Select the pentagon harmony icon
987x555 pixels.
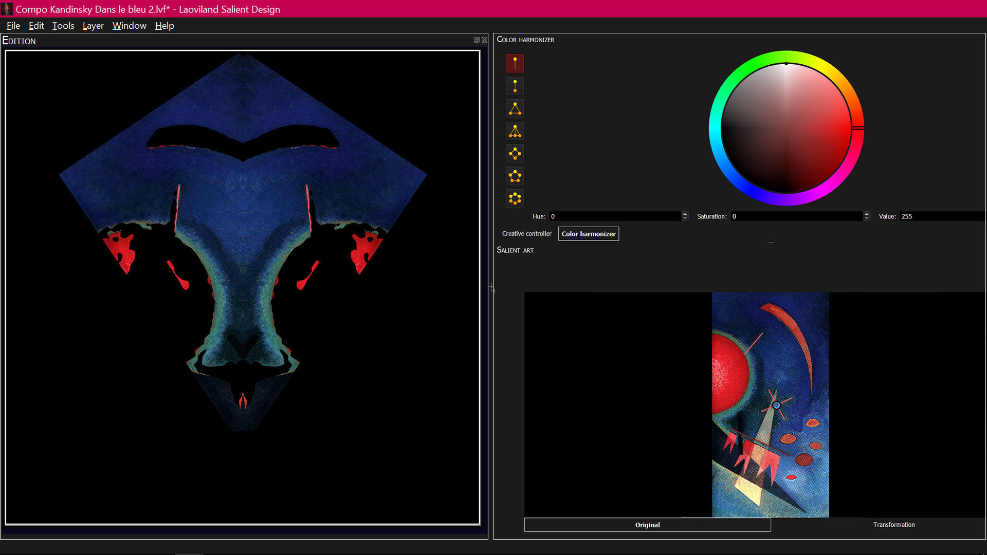click(x=515, y=176)
